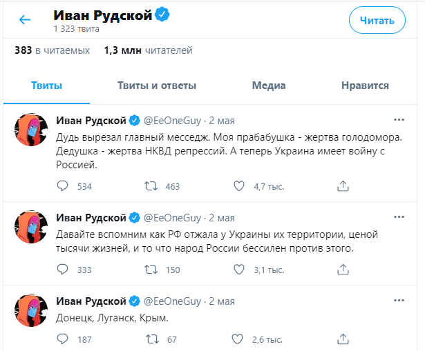Share the Дудь вырезал главный месседж tweet
The image size is (425, 351).
click(x=342, y=185)
